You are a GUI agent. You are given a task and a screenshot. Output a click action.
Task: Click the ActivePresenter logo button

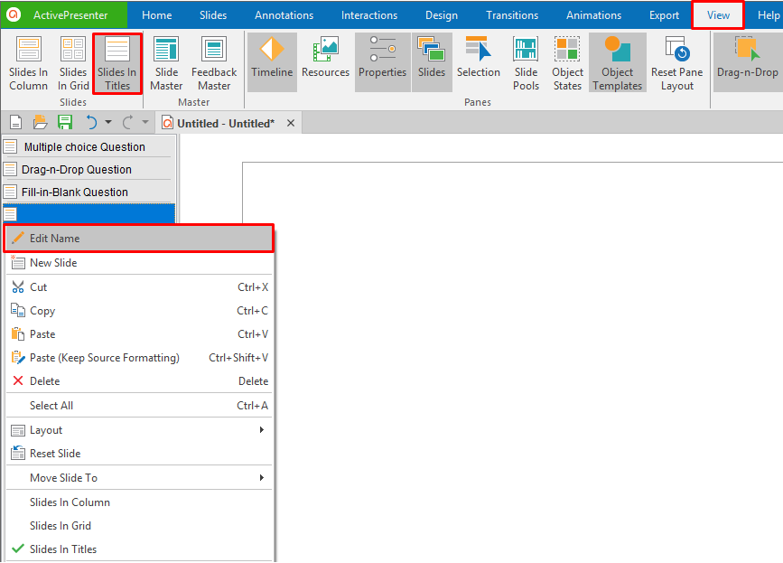point(64,15)
